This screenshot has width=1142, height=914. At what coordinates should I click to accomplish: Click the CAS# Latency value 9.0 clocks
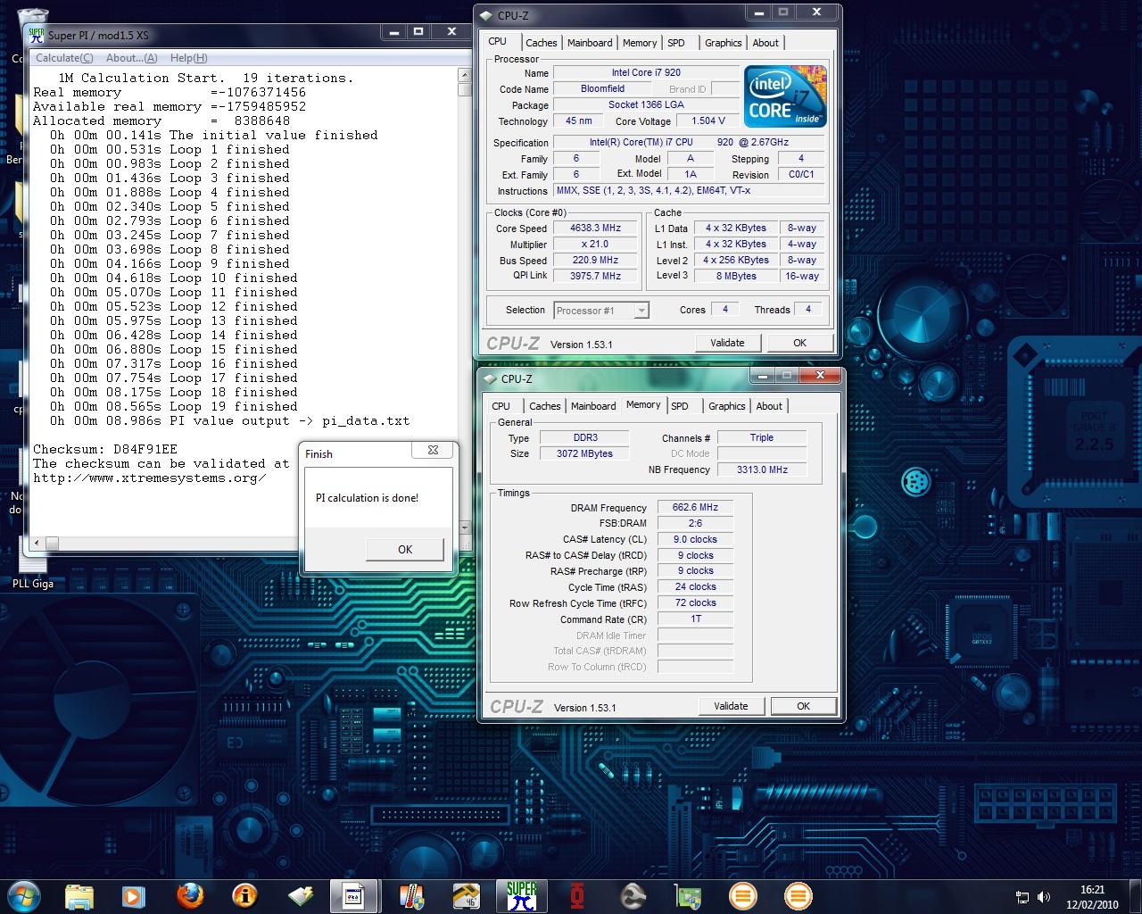coord(695,539)
